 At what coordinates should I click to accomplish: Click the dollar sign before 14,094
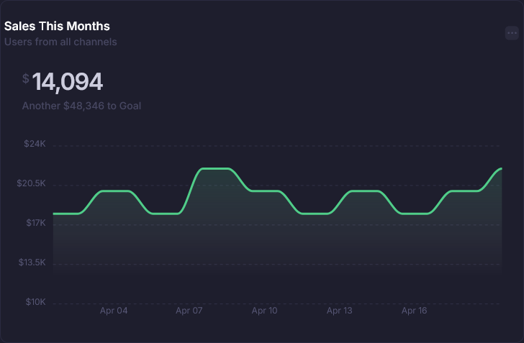[x=26, y=78]
